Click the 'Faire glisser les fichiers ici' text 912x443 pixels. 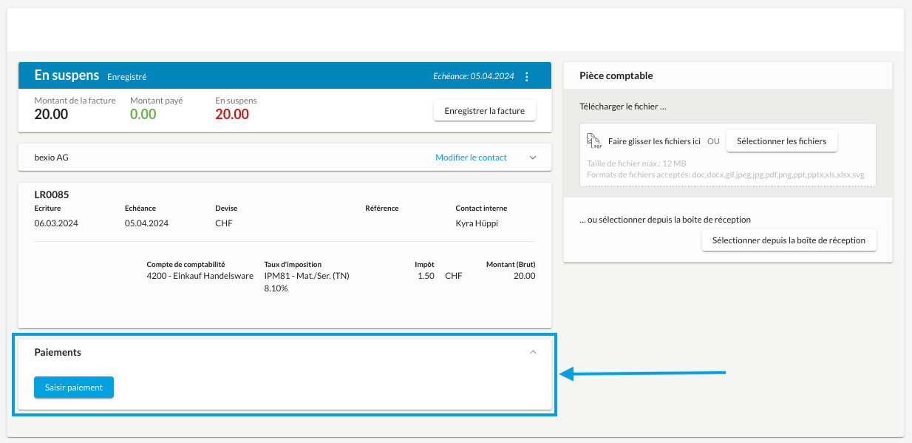click(x=654, y=141)
